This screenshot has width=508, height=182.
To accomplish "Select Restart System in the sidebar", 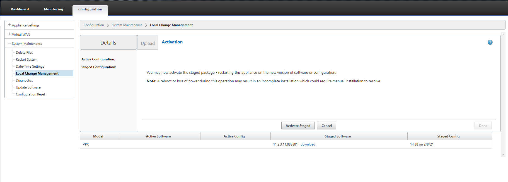I will pos(26,60).
